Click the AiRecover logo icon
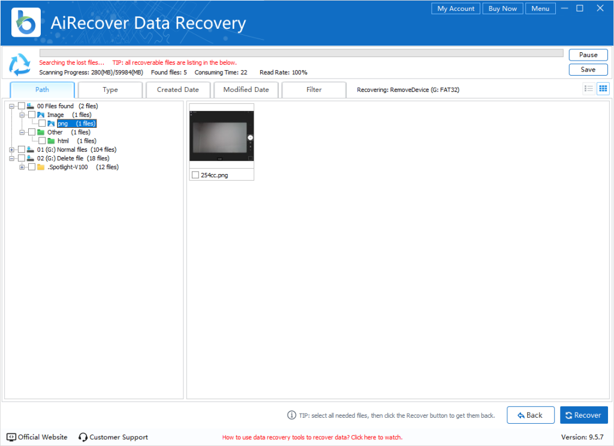The width and height of the screenshot is (614, 446). 25,22
